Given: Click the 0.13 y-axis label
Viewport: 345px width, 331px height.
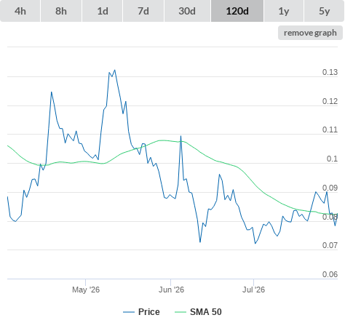Looking at the screenshot, I should [x=330, y=72].
